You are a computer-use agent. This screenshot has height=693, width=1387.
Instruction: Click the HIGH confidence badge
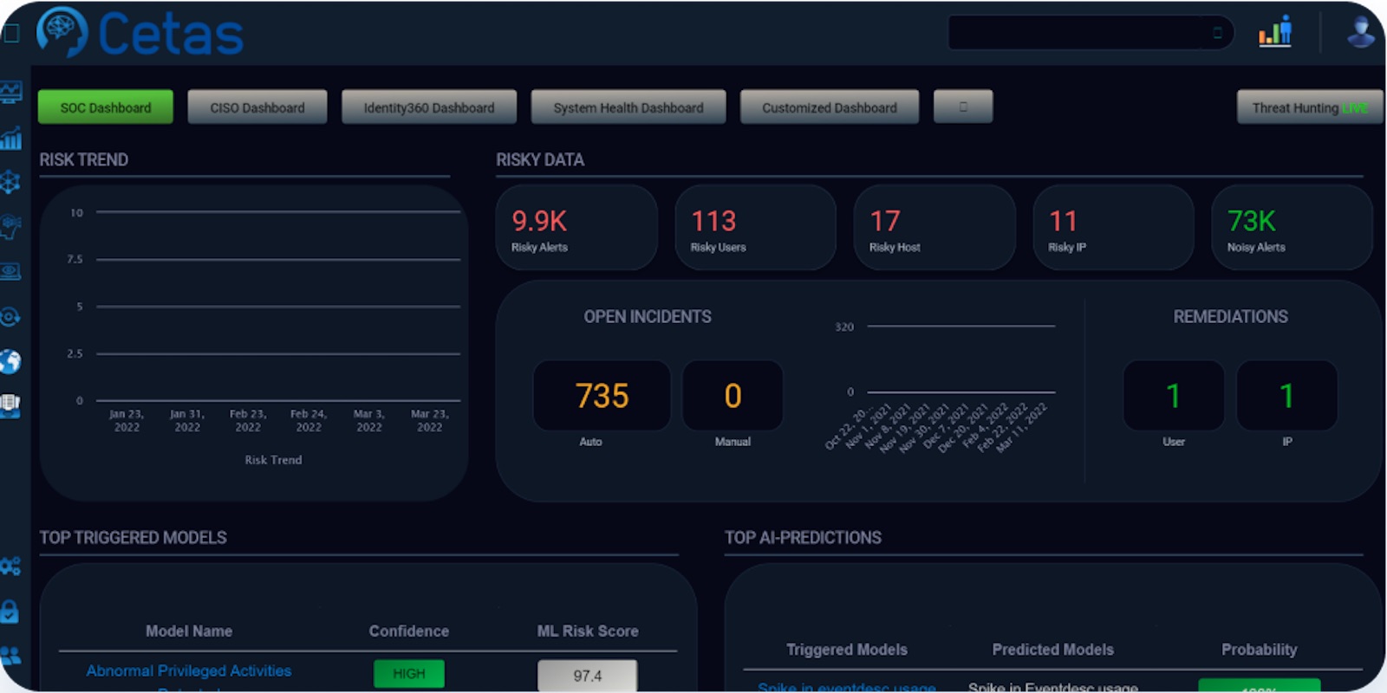(409, 674)
